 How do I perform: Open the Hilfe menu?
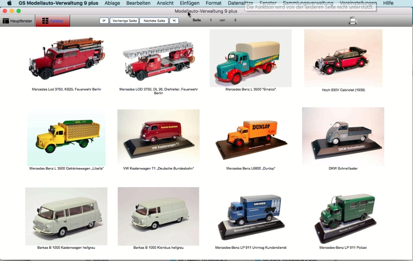[388, 3]
